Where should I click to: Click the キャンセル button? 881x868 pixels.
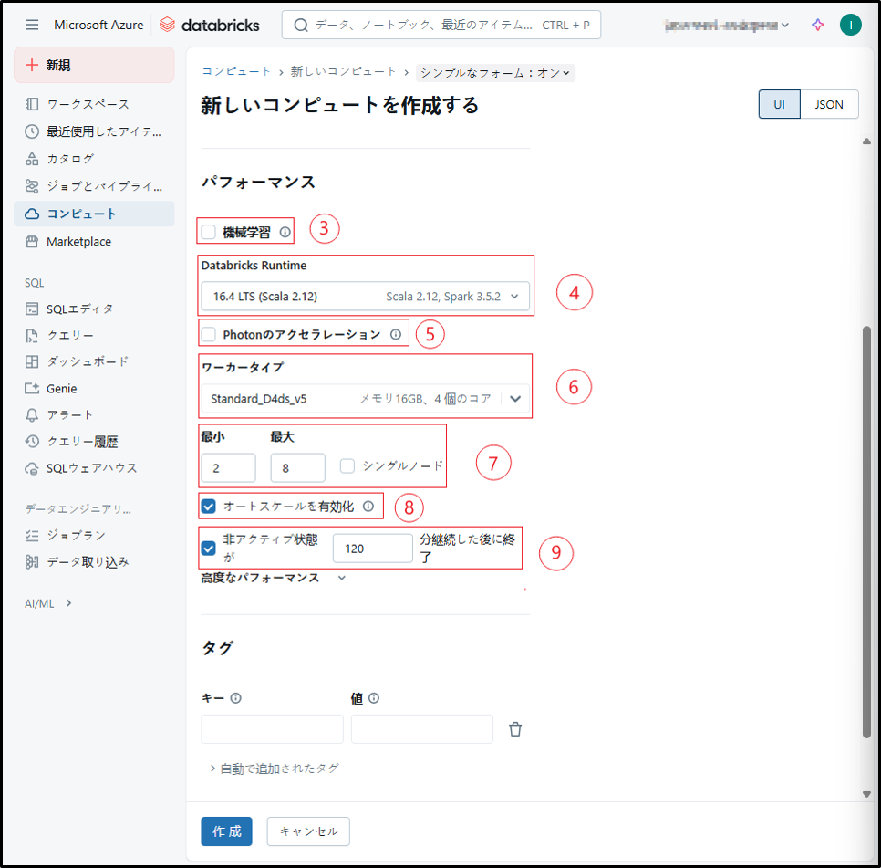(x=308, y=831)
